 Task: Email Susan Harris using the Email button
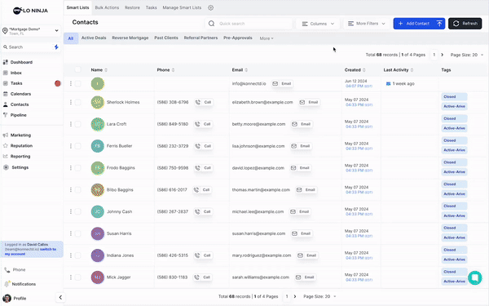click(x=302, y=233)
